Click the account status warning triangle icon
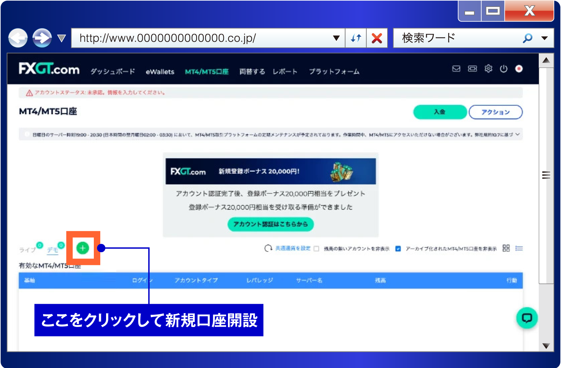This screenshot has height=368, width=561. coord(29,93)
